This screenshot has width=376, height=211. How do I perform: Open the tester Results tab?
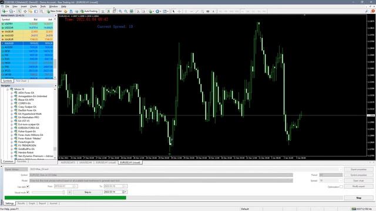(21, 203)
